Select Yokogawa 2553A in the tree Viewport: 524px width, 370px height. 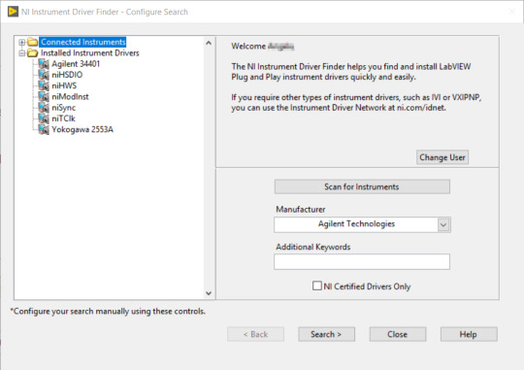point(82,129)
